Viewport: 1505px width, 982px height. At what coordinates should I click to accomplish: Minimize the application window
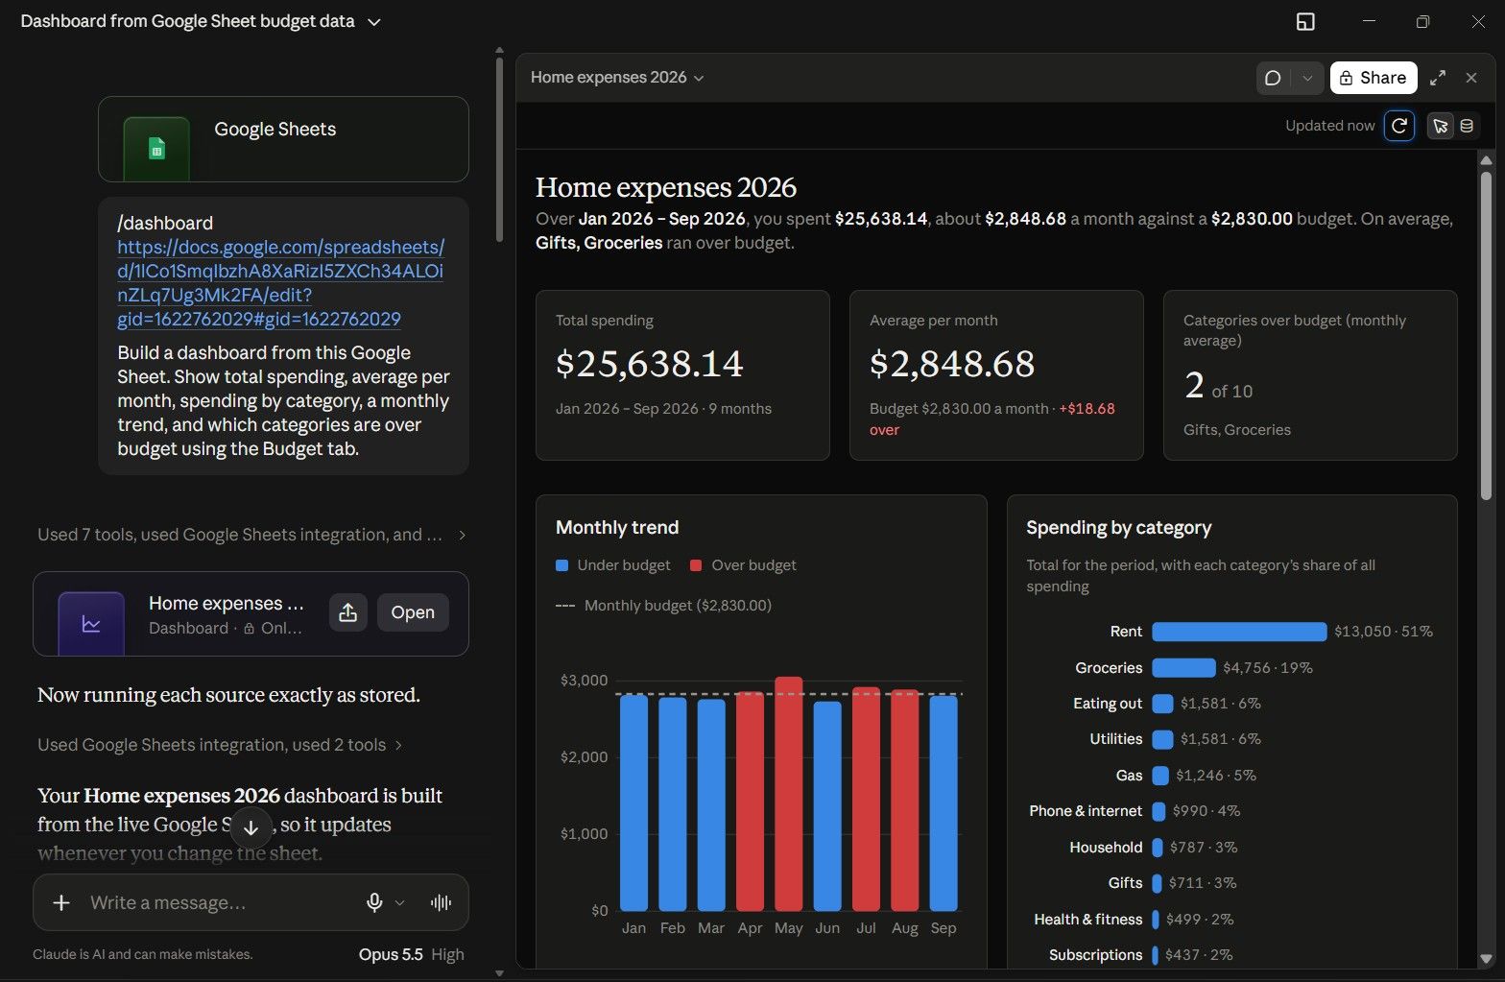point(1369,21)
